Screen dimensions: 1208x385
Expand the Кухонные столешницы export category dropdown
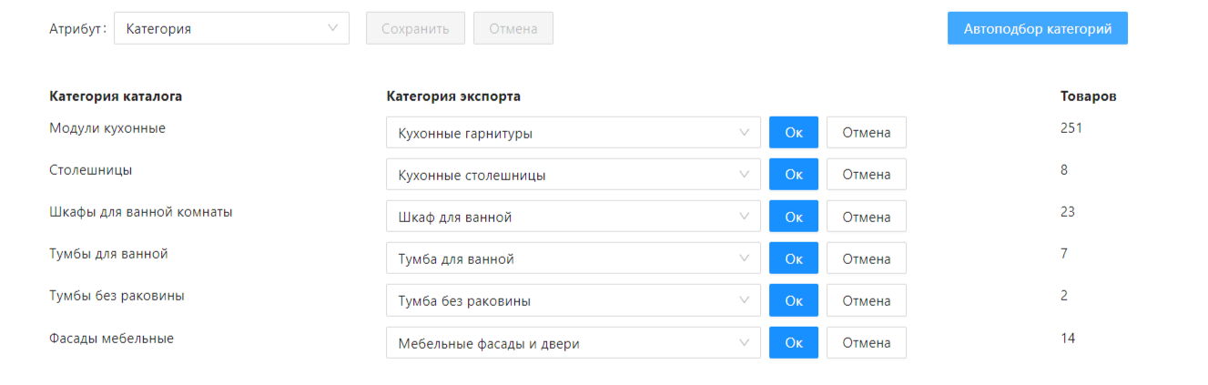pyautogui.click(x=573, y=175)
